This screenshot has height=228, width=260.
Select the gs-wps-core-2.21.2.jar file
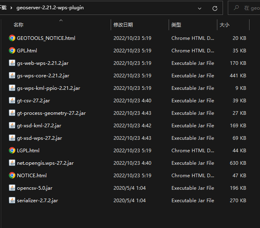[x=43, y=76]
